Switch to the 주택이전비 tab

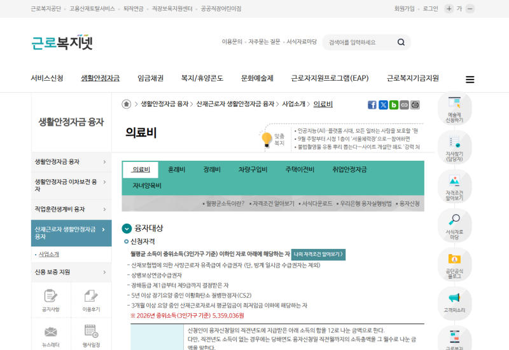click(300, 170)
